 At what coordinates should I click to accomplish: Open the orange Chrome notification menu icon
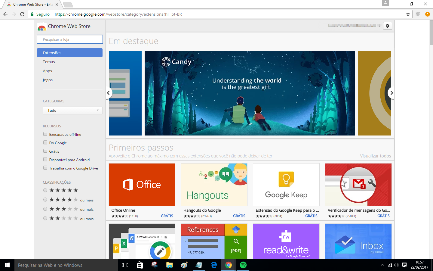coord(428,14)
